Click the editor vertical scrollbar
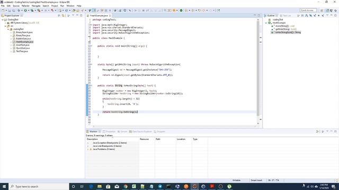The image size is (339, 190). pos(258,69)
